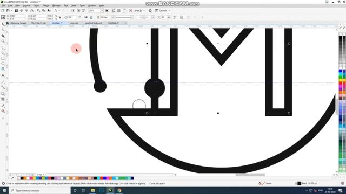Select the Artistic Media tool
Viewport: 346px width, 194px height.
click(x=3, y=53)
